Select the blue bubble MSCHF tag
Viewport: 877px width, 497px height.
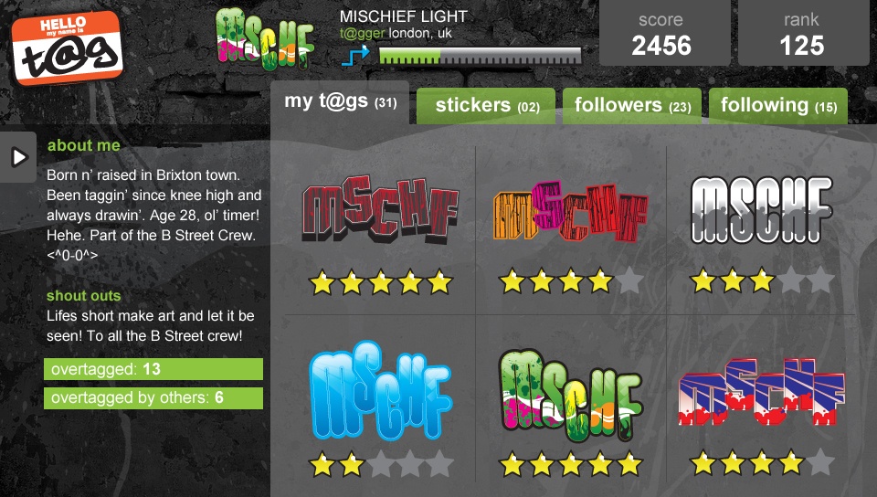click(x=380, y=391)
